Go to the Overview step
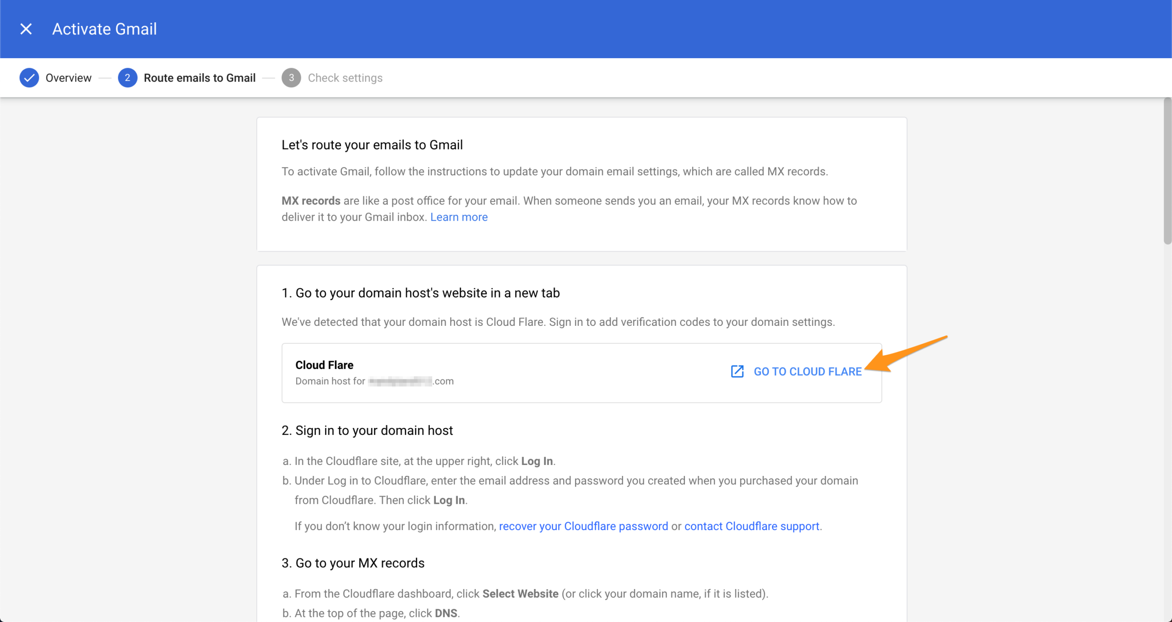1172x622 pixels. [x=68, y=78]
